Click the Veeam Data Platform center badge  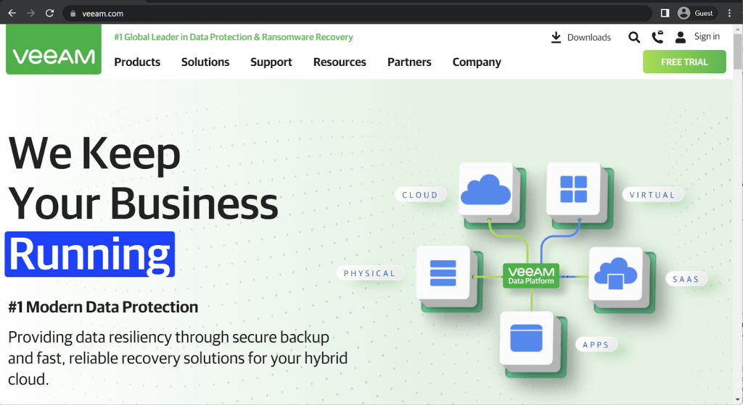tap(530, 275)
